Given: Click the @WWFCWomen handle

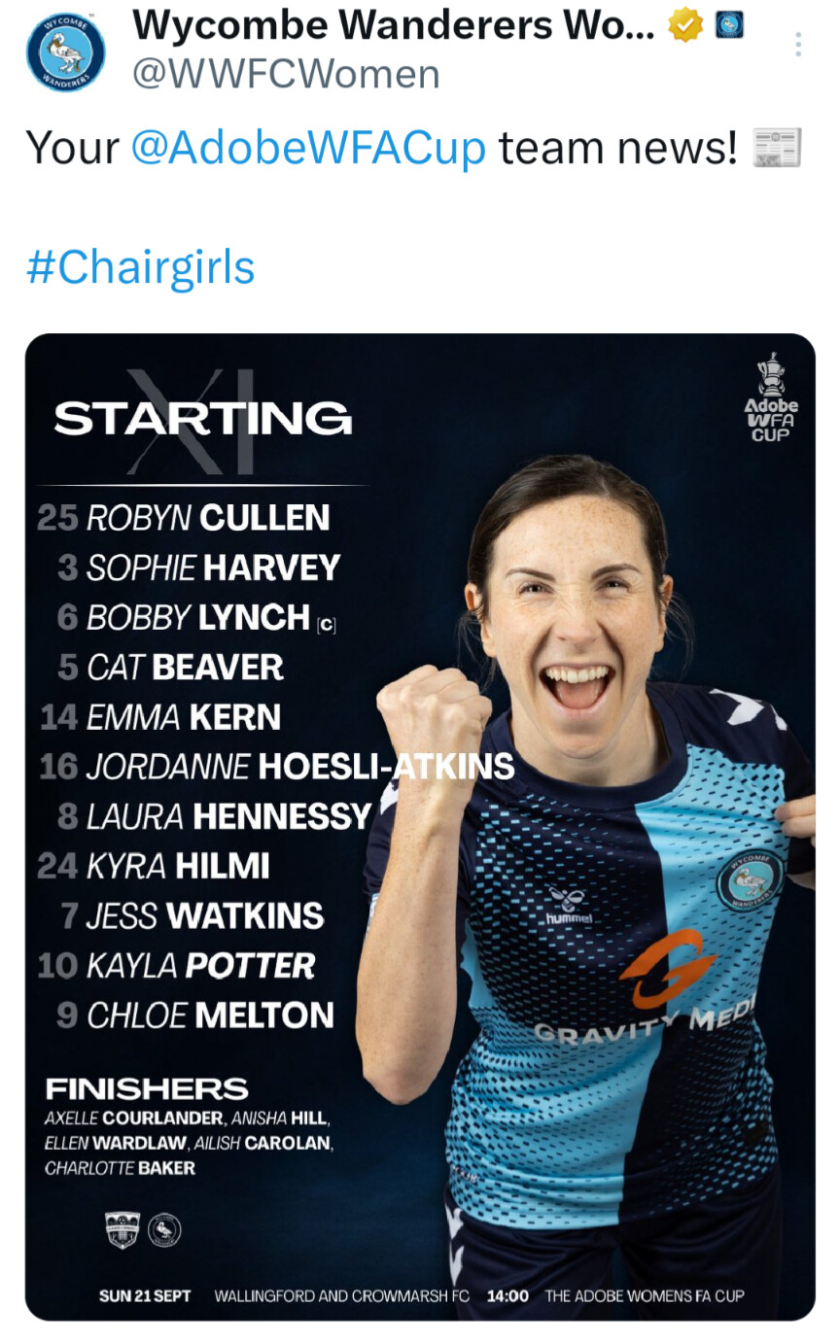Looking at the screenshot, I should tap(286, 74).
